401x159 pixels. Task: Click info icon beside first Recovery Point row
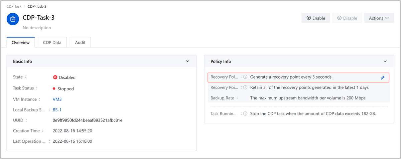tap(245, 77)
